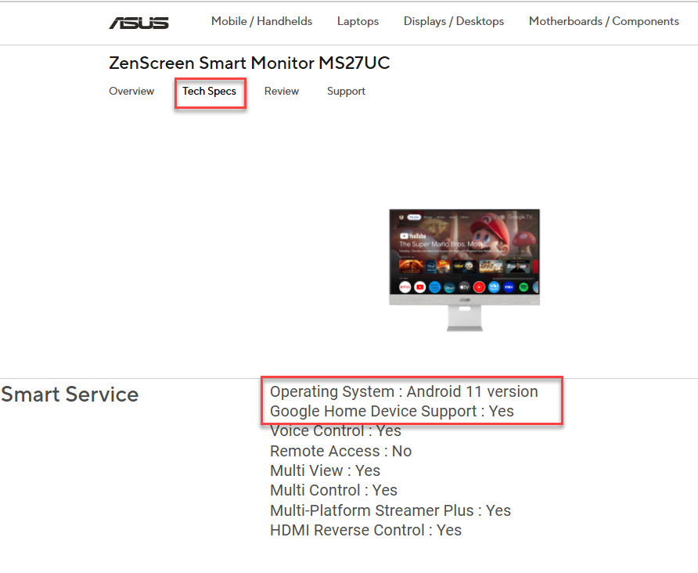The image size is (698, 573).
Task: Click the ASUS logo
Action: (x=139, y=23)
